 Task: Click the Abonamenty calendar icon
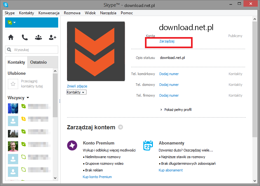click(x=148, y=145)
